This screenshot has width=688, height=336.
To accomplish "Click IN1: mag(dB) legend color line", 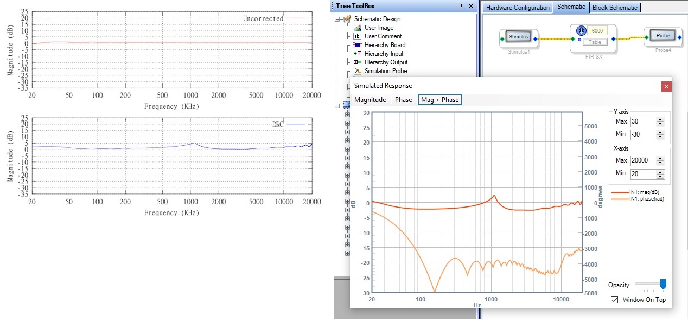I will [x=620, y=192].
